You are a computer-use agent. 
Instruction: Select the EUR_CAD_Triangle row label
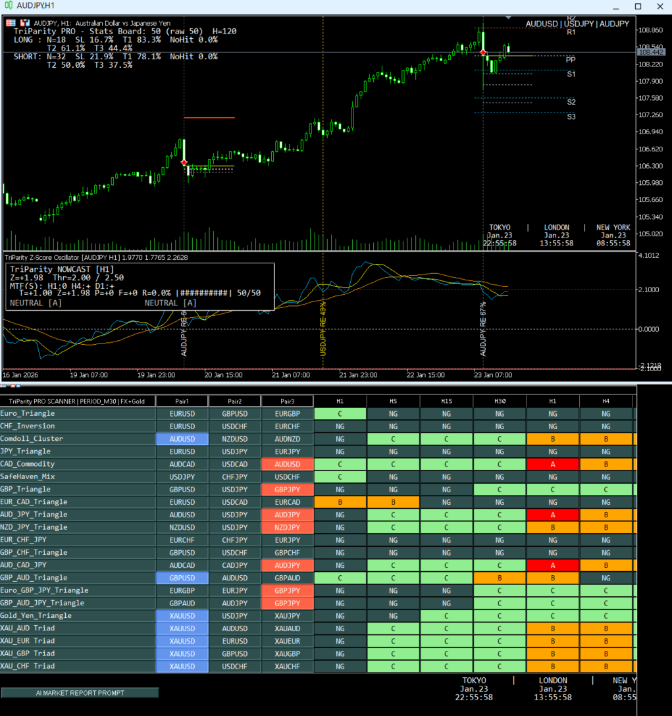click(x=34, y=502)
